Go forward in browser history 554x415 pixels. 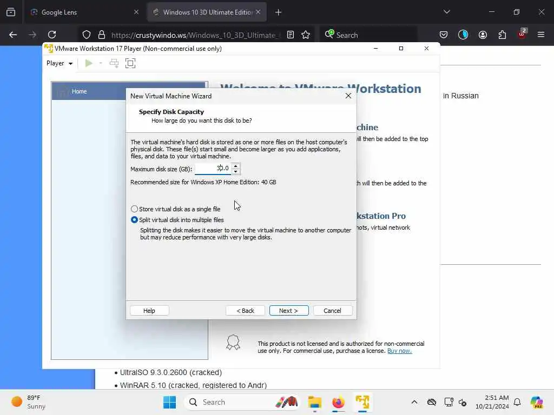[32, 35]
